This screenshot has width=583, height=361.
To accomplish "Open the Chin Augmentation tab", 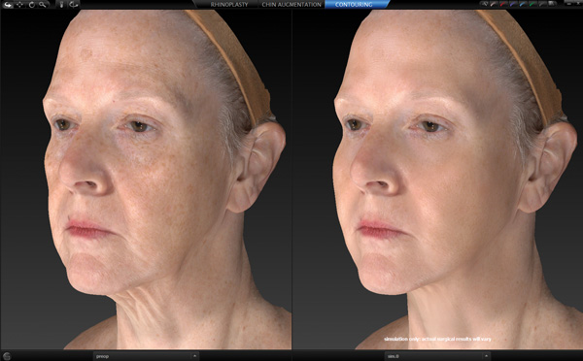I will pos(291,5).
